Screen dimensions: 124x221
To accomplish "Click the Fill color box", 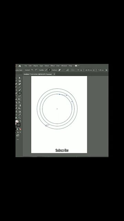I will (x=17, y=122).
